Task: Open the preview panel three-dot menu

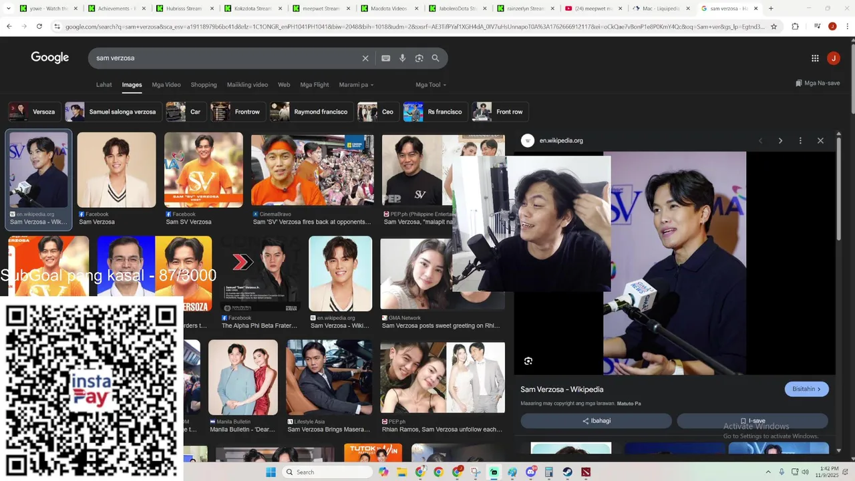Action: [x=800, y=140]
